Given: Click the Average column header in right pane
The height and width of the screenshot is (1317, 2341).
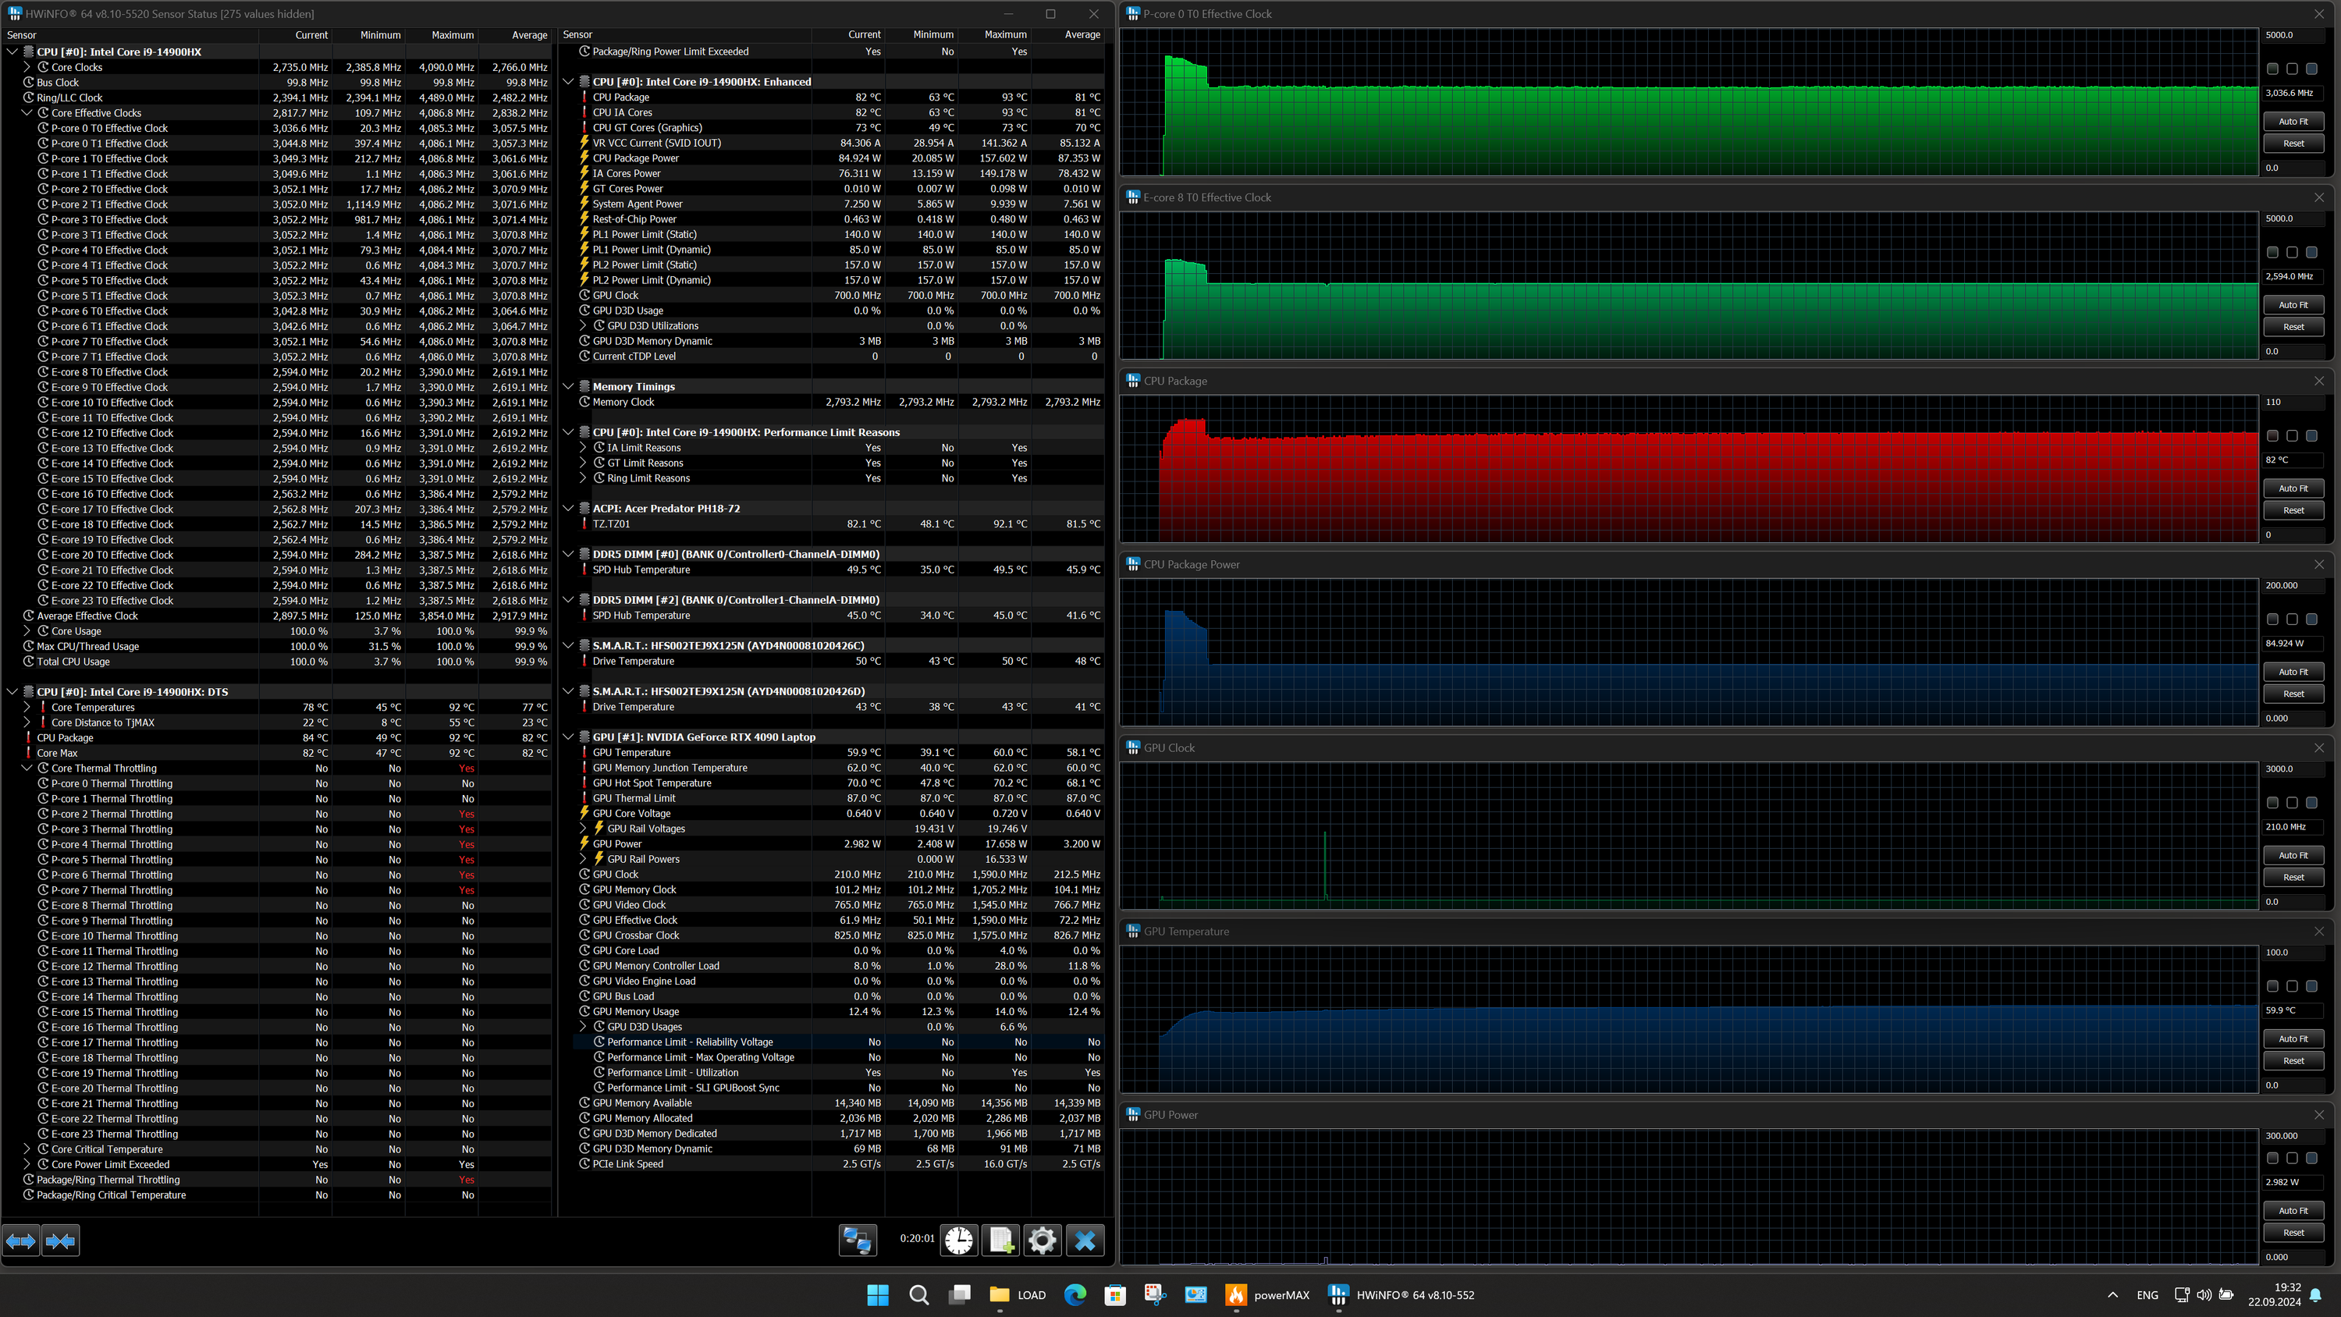Looking at the screenshot, I should point(1082,34).
